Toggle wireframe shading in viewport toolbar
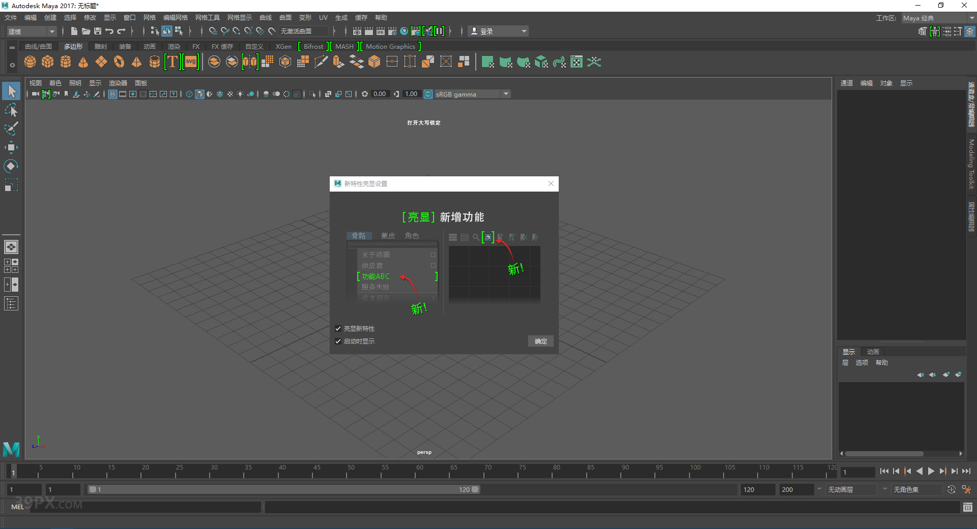977x529 pixels. coord(189,94)
